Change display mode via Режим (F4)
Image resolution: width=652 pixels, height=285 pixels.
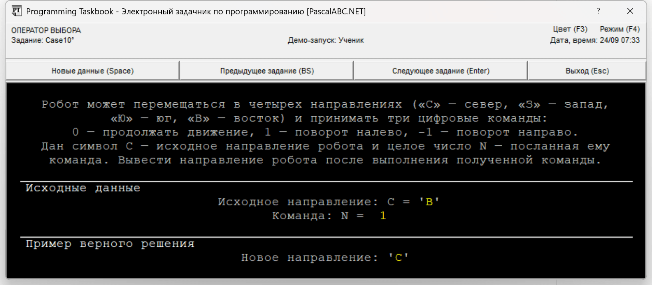click(619, 29)
